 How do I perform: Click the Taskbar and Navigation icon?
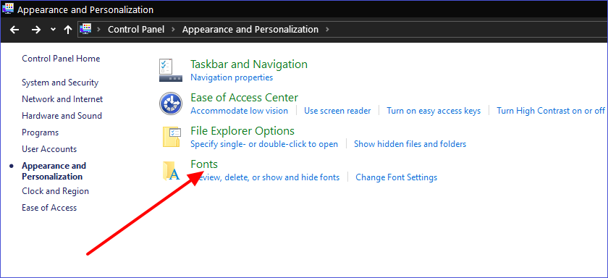[x=171, y=70]
